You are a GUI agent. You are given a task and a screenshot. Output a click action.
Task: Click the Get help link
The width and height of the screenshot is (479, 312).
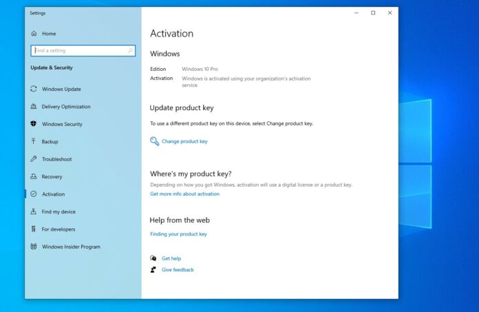tap(171, 258)
